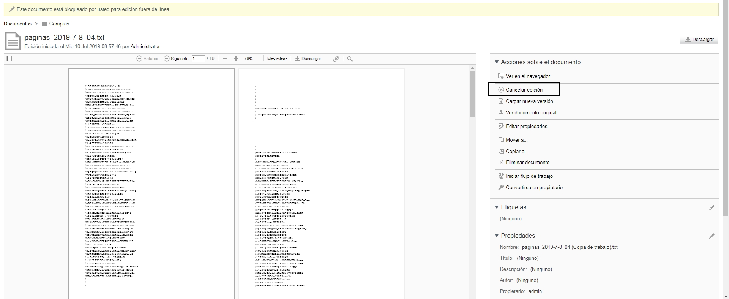Select Cancelar edición action
Image resolution: width=729 pixels, height=299 pixels.
point(524,90)
